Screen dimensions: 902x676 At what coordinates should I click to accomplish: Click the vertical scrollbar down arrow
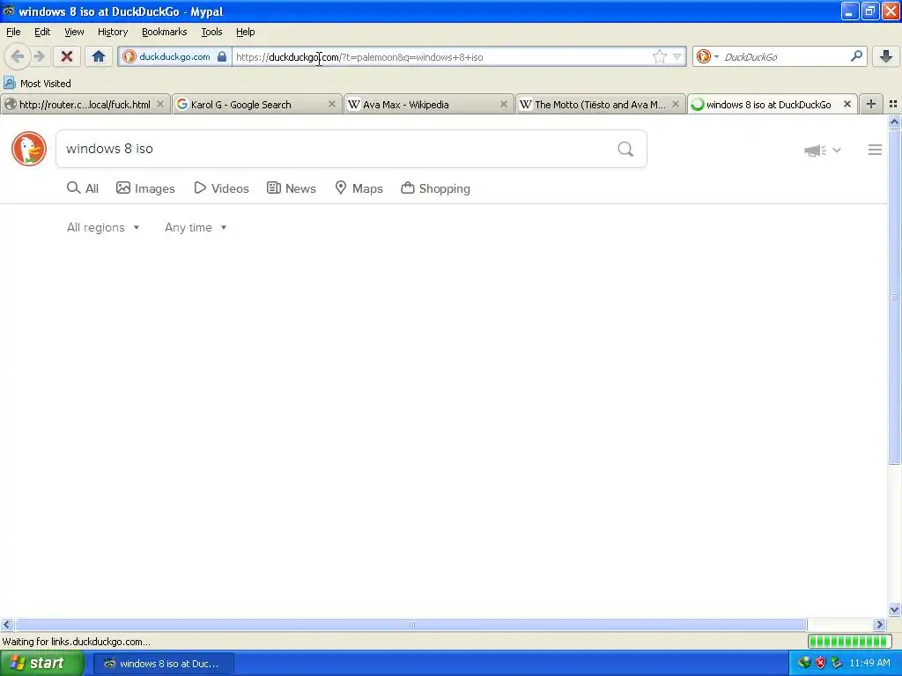[x=894, y=610]
